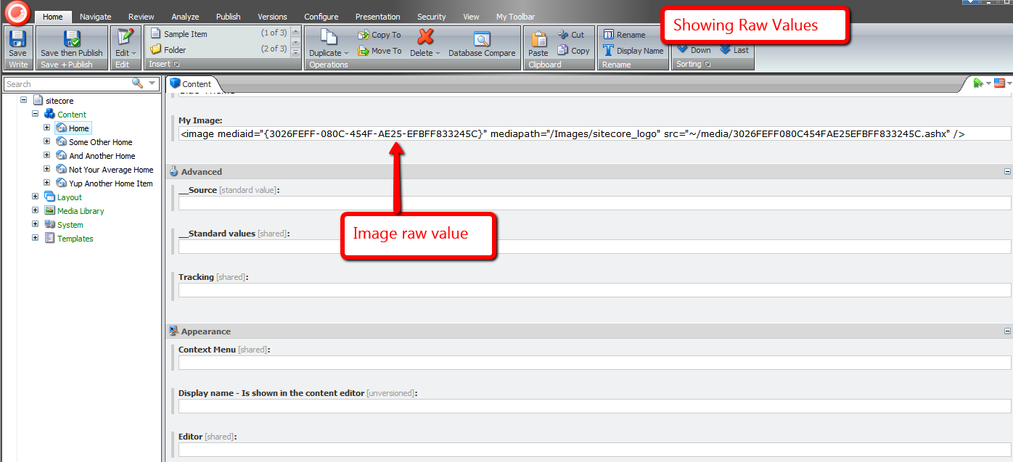Click the Cut scissors icon
The width and height of the screenshot is (1013, 462).
click(563, 35)
